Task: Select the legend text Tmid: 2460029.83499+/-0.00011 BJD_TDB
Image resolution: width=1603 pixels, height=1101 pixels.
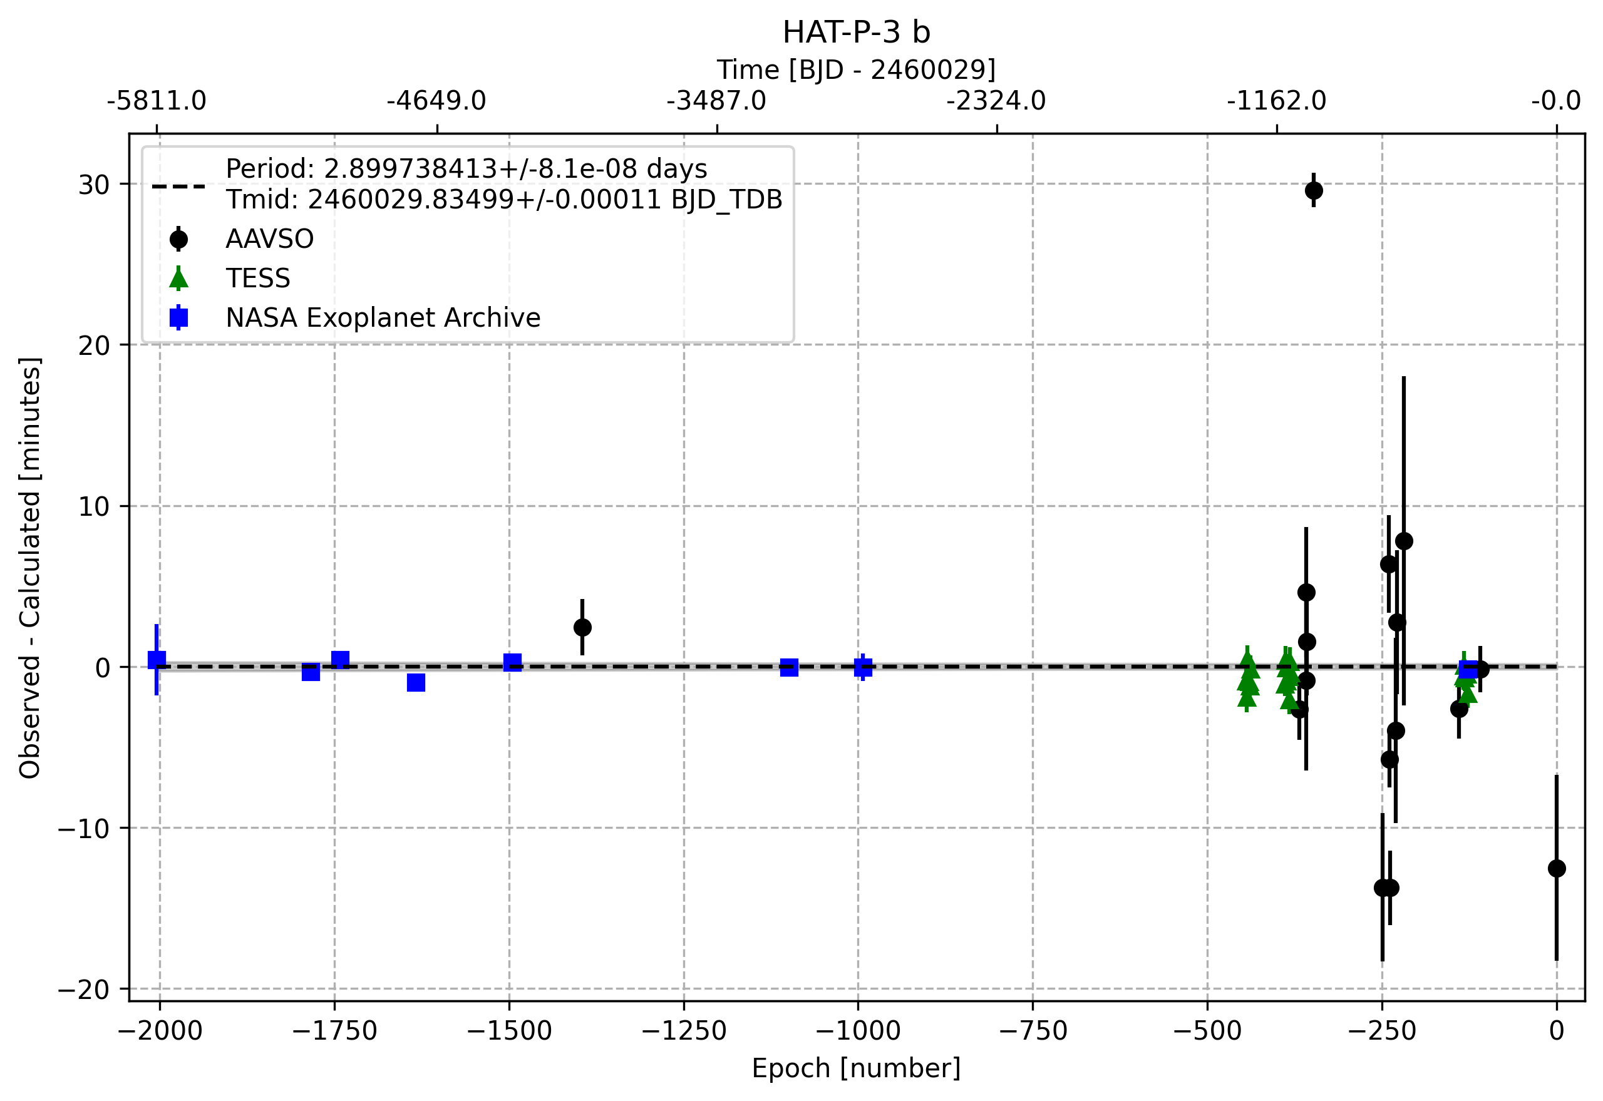Action: click(x=505, y=200)
